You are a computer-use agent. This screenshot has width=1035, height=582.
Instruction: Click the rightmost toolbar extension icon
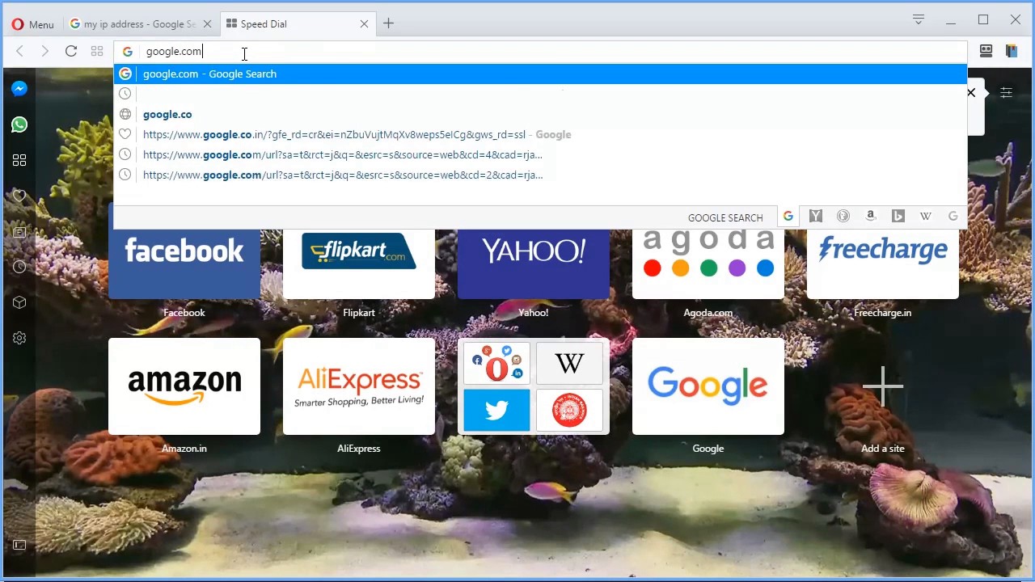point(1011,51)
